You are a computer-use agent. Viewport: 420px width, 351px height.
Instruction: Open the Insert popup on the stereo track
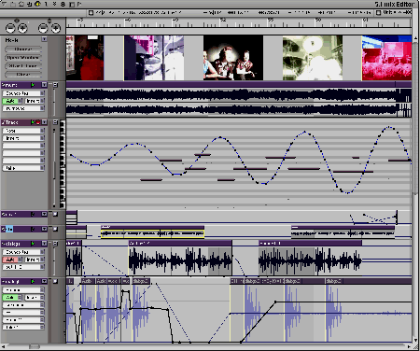pos(35,101)
